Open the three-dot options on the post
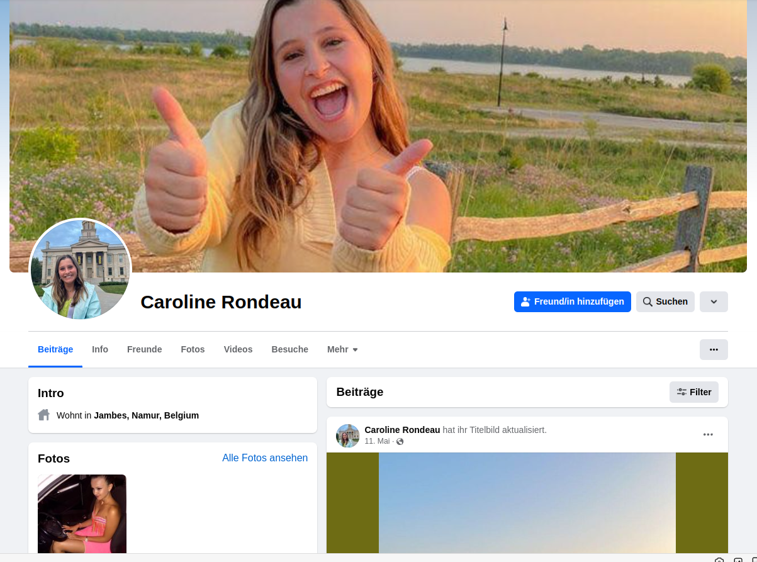 (708, 434)
